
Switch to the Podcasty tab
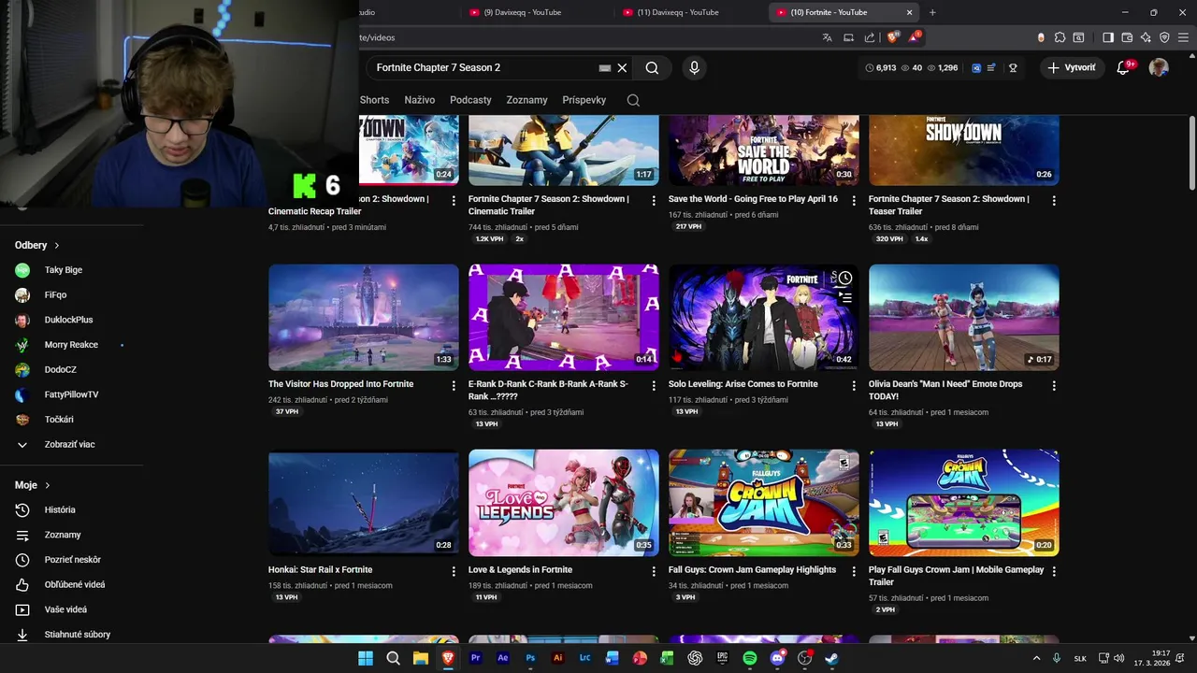470,100
